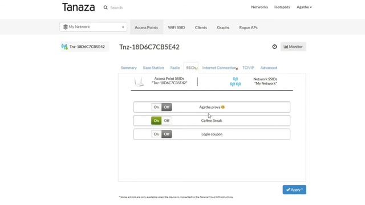This screenshot has height=205, width=365.
Task: Click the Tnz-18D6C7CB5E42 page title
Action: (149, 47)
